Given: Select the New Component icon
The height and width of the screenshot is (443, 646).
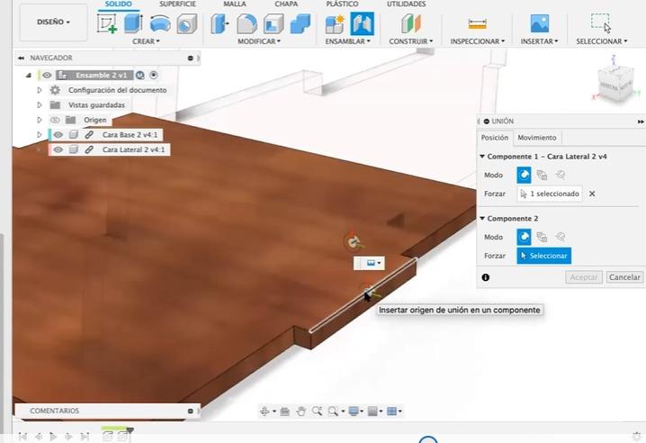Looking at the screenshot, I should (x=335, y=23).
